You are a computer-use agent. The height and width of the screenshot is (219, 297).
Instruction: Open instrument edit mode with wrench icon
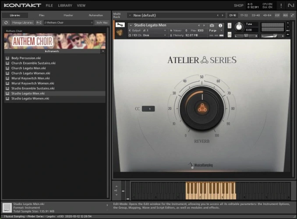[x=120, y=25]
